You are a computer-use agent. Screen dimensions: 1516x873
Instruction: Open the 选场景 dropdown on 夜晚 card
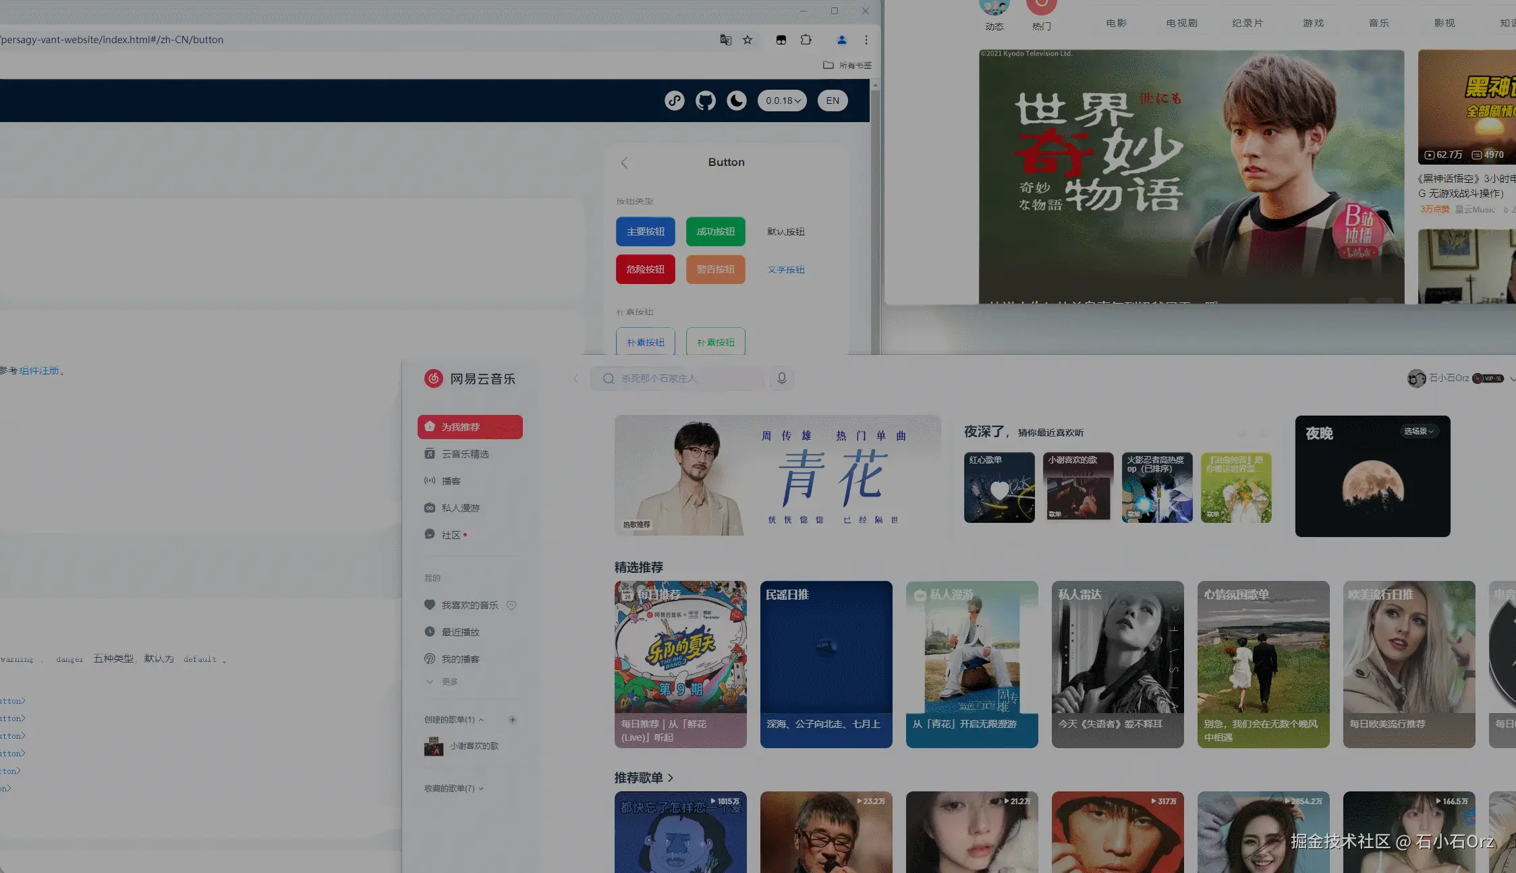(x=1418, y=432)
